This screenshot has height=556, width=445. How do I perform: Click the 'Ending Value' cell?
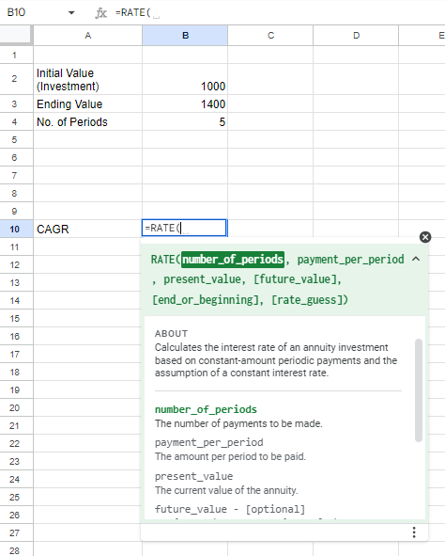87,103
